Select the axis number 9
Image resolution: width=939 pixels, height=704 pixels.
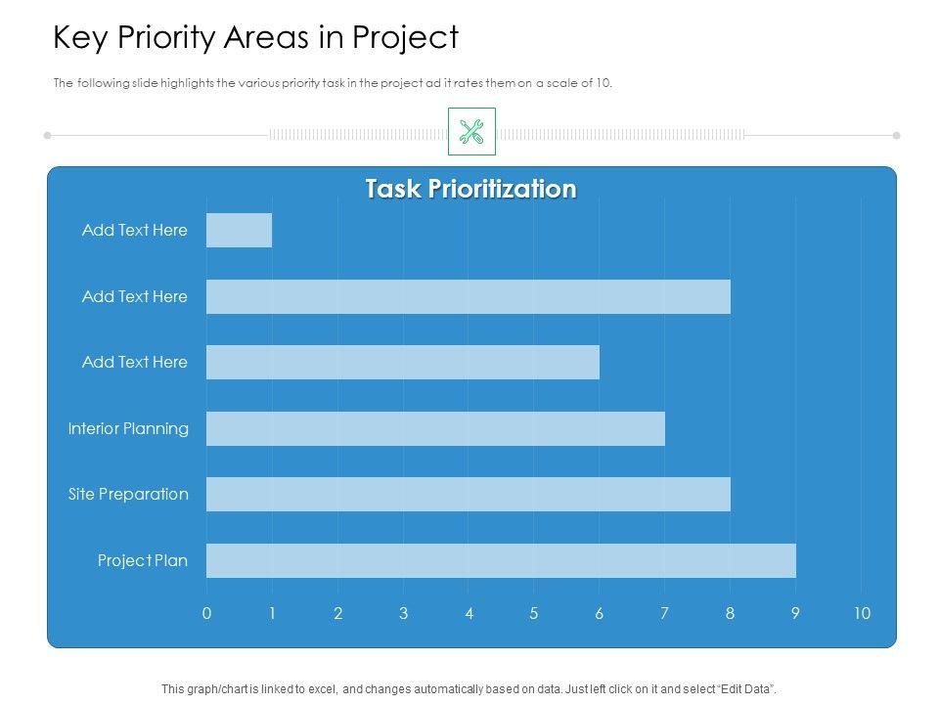(x=795, y=613)
